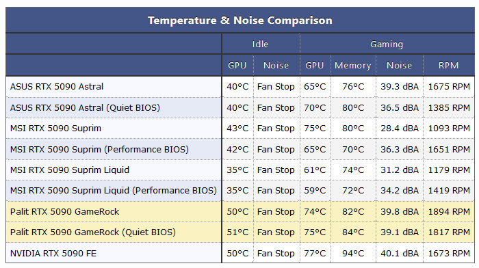Select ASUS RTX 5090 Astral (Quiet BIOS) row

coord(85,108)
